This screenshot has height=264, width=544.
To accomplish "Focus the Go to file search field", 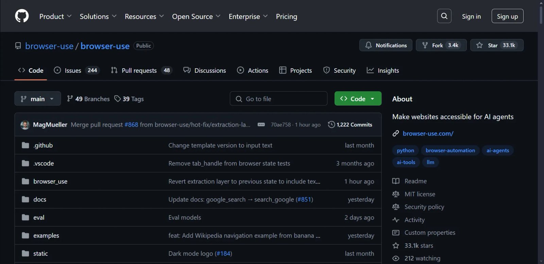I will (x=278, y=99).
